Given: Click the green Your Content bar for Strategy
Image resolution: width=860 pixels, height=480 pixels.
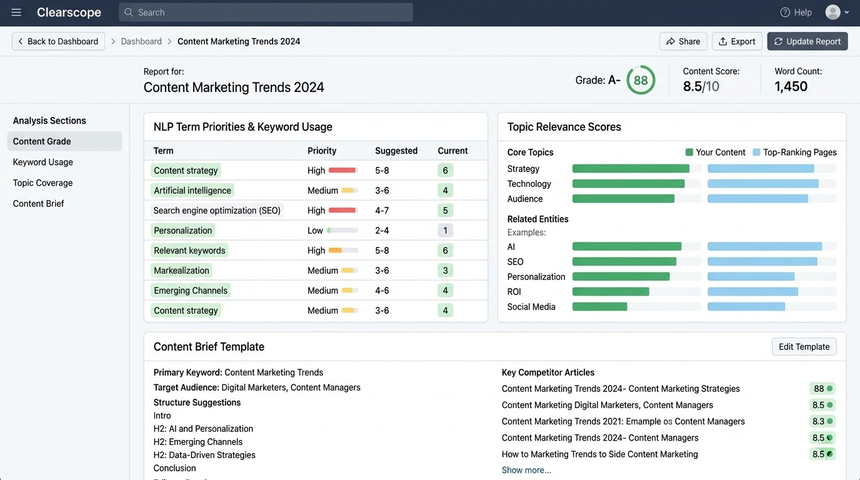Looking at the screenshot, I should click(631, 169).
